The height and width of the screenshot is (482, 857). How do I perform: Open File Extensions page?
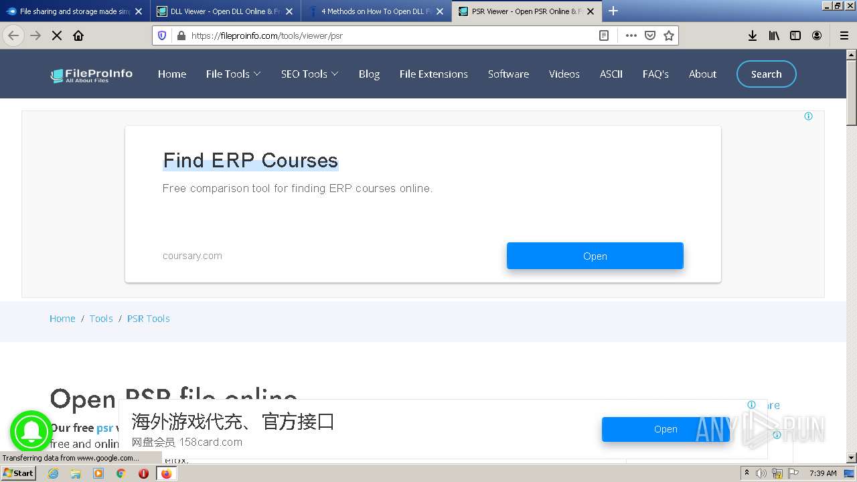coord(434,74)
